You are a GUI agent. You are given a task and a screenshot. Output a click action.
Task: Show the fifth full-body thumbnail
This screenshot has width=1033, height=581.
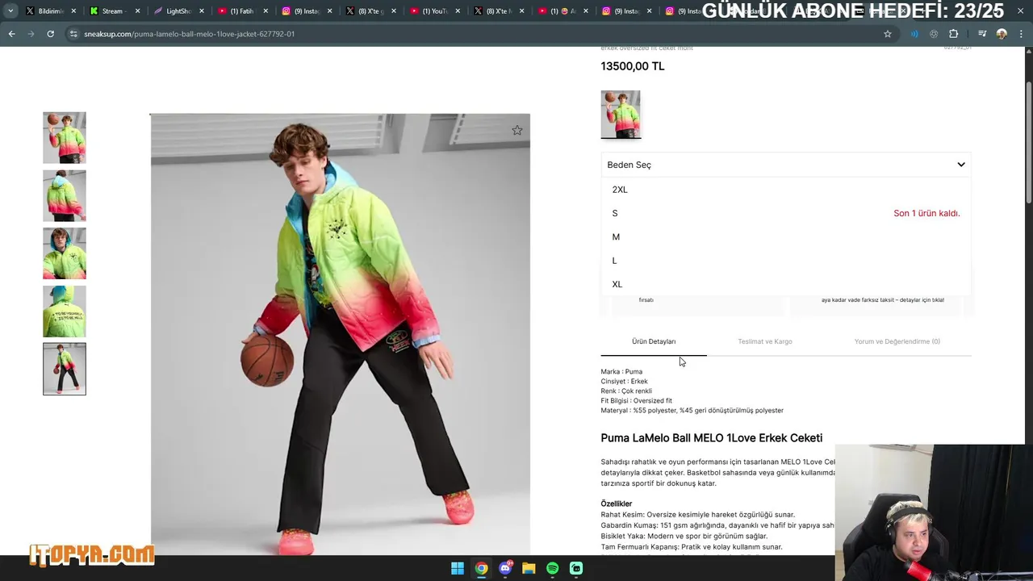point(65,369)
